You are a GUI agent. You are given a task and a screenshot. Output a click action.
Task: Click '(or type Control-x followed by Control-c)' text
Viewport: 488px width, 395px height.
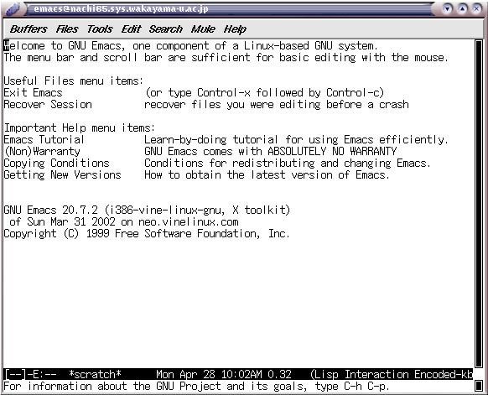tap(264, 93)
